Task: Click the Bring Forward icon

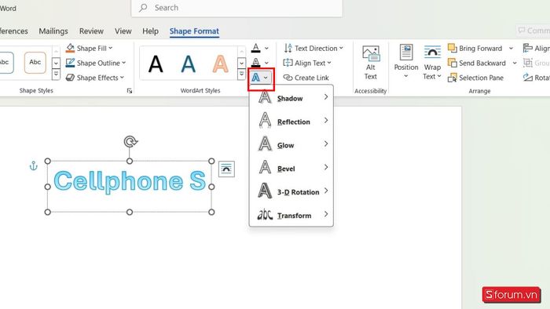Action: tap(452, 48)
